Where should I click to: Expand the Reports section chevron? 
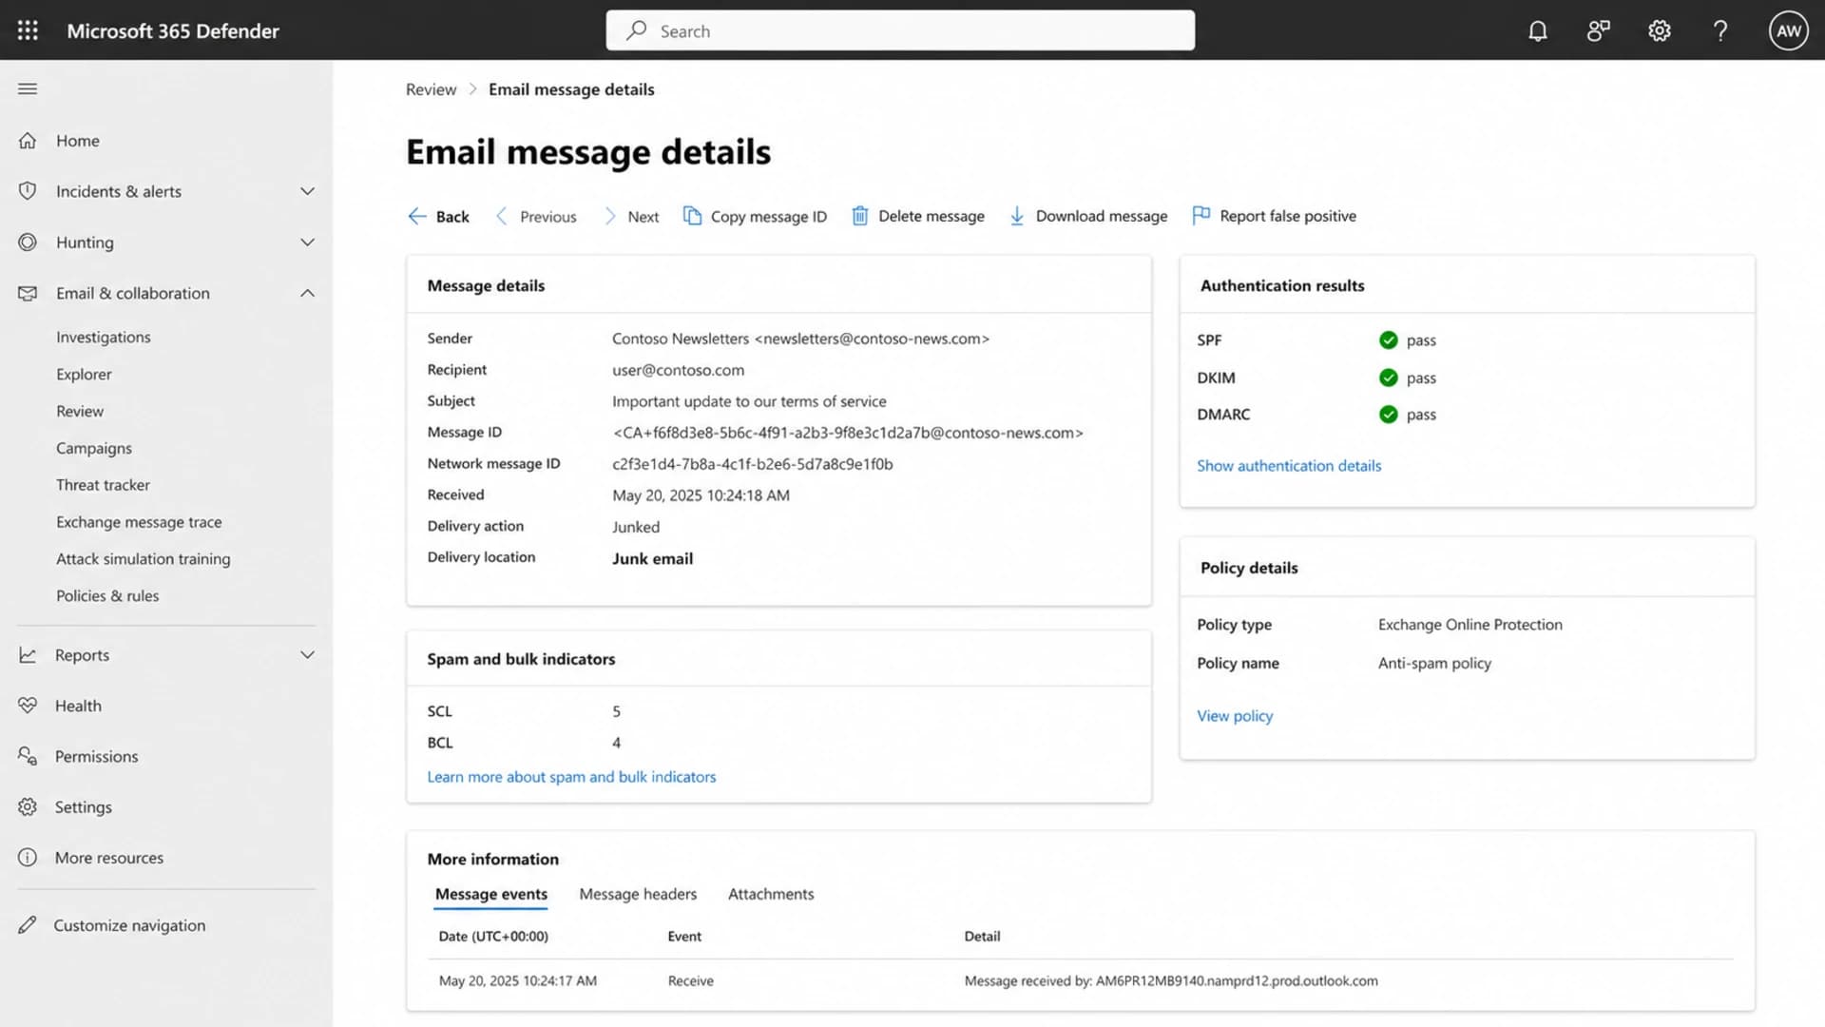point(307,655)
